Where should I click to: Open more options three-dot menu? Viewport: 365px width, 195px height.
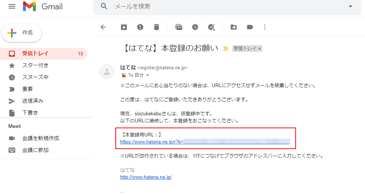pyautogui.click(x=265, y=27)
